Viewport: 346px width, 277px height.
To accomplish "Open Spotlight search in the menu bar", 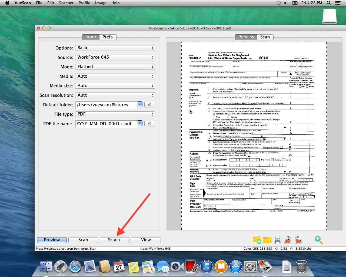I will tap(329, 3).
